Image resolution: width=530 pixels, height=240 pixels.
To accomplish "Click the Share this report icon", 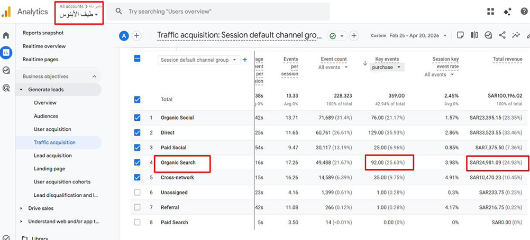I will (x=502, y=35).
